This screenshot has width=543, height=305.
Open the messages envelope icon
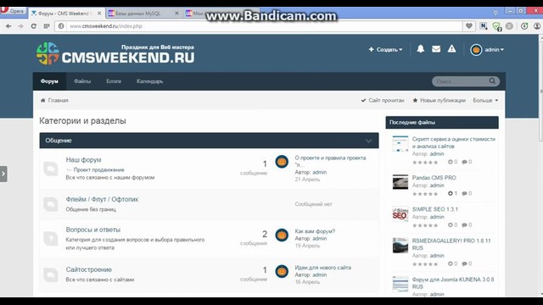(x=436, y=49)
